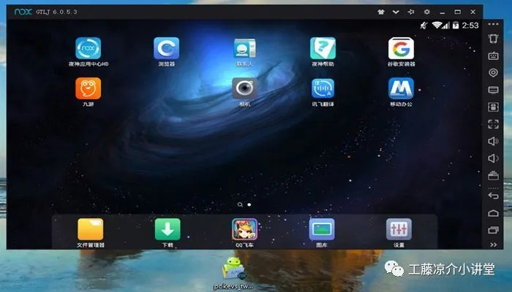Click the muted sound status bar icon
The height and width of the screenshot is (292, 512).
click(x=423, y=26)
